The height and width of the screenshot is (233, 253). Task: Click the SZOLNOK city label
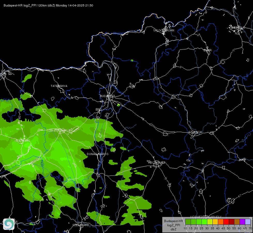click(195, 132)
